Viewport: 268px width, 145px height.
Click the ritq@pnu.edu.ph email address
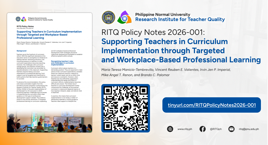pos(249,129)
